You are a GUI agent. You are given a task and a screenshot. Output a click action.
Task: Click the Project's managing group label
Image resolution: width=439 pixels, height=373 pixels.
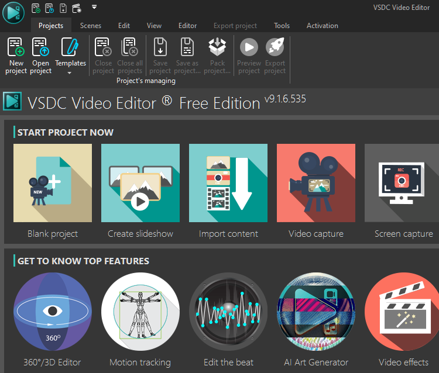(146, 81)
